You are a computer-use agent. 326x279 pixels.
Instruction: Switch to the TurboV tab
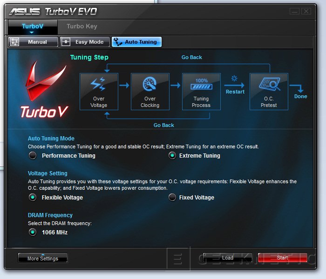(x=33, y=27)
